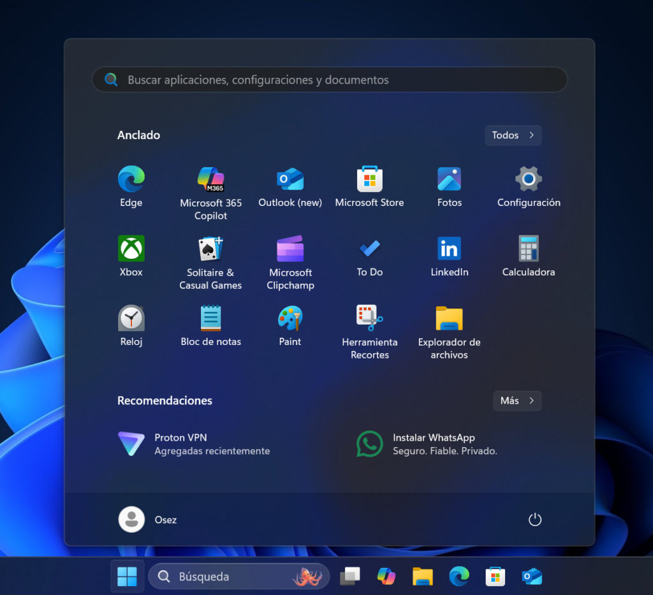Image resolution: width=653 pixels, height=595 pixels.
Task: Open the power options menu
Action: 535,520
